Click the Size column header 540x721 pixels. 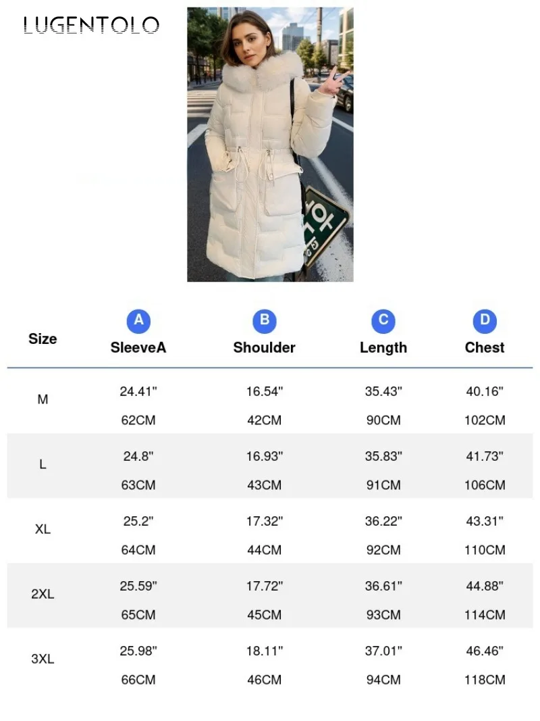pos(43,339)
